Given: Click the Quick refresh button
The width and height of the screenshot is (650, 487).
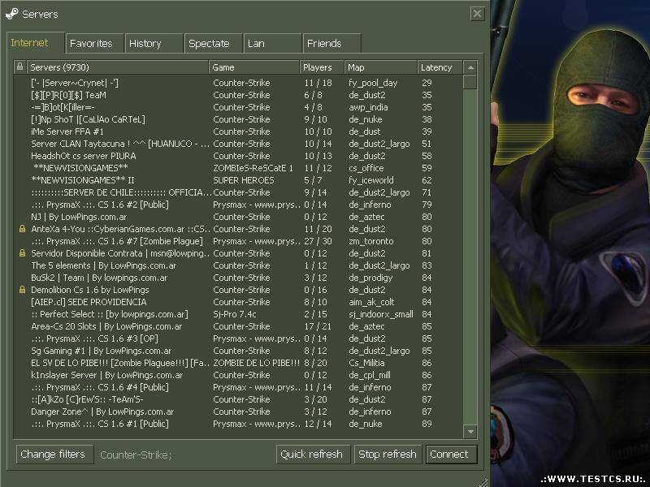Looking at the screenshot, I should [313, 455].
